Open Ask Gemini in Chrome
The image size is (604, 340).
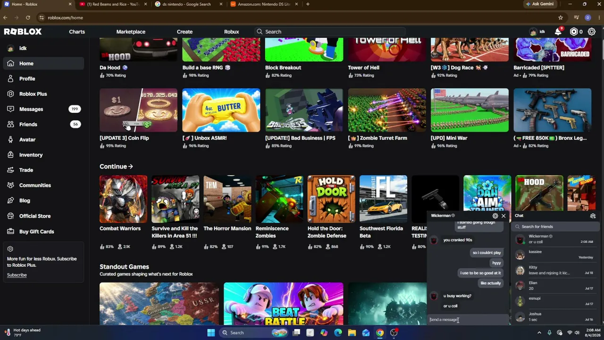(539, 4)
